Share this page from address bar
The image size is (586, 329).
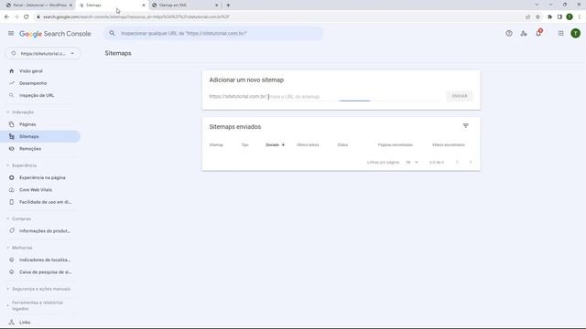pos(527,16)
